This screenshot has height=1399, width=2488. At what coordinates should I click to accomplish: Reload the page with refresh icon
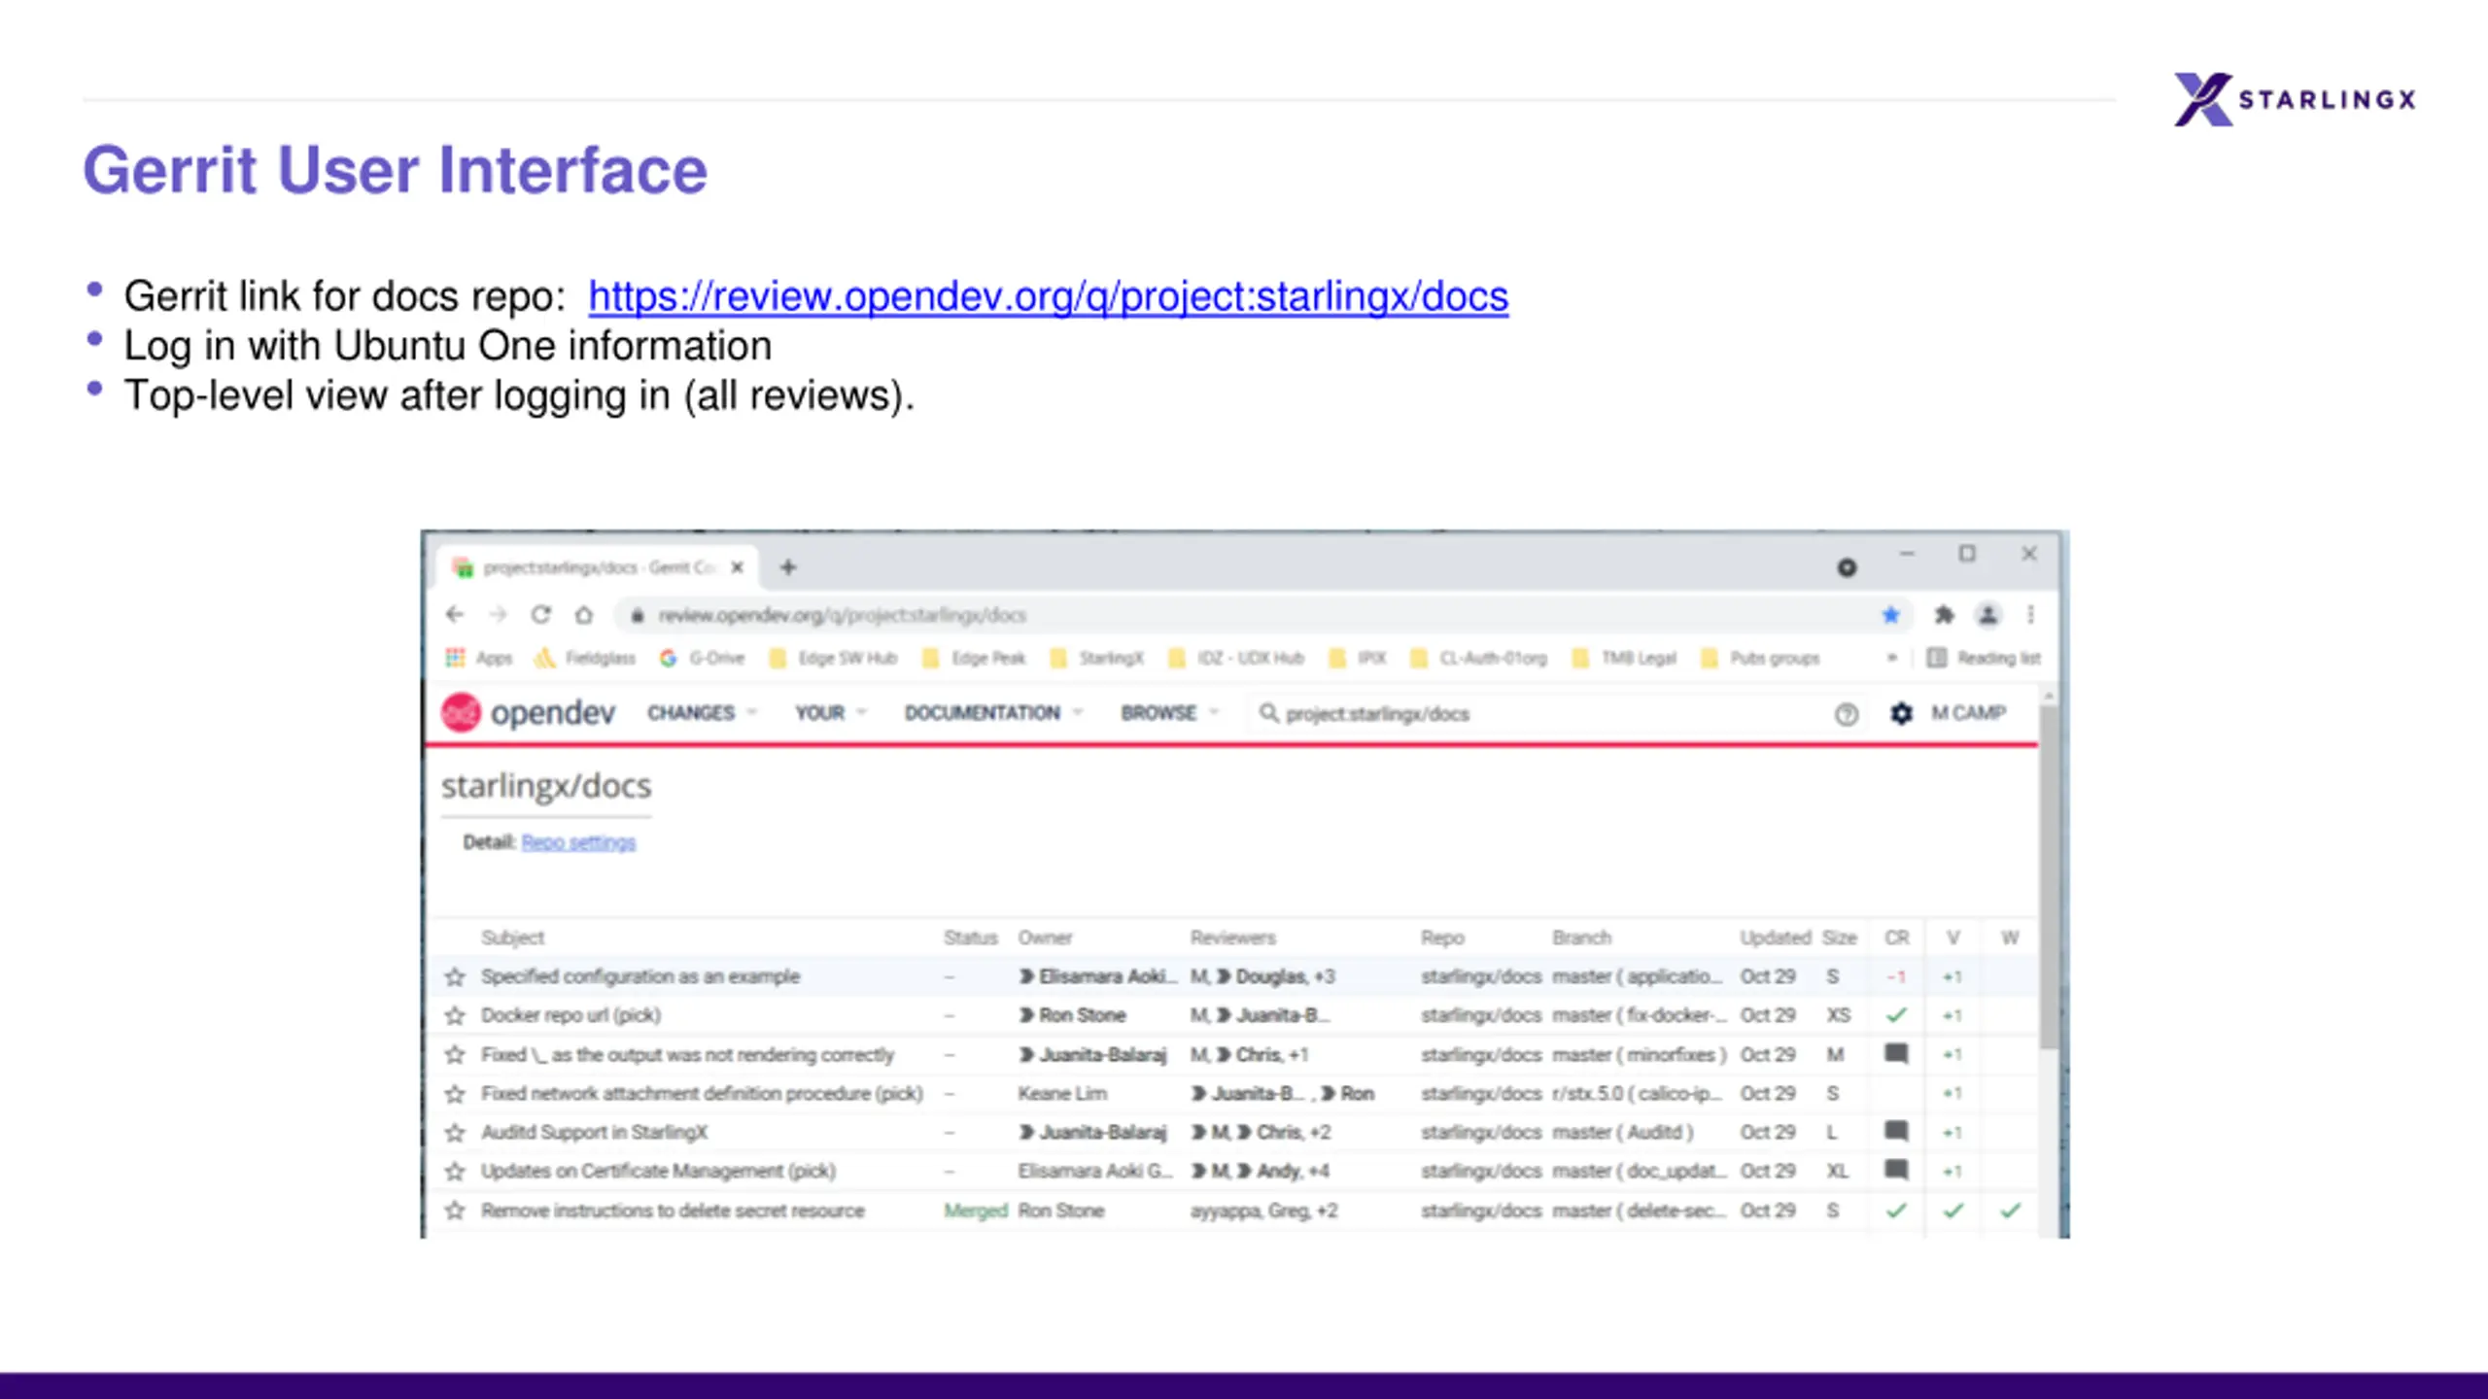click(541, 615)
